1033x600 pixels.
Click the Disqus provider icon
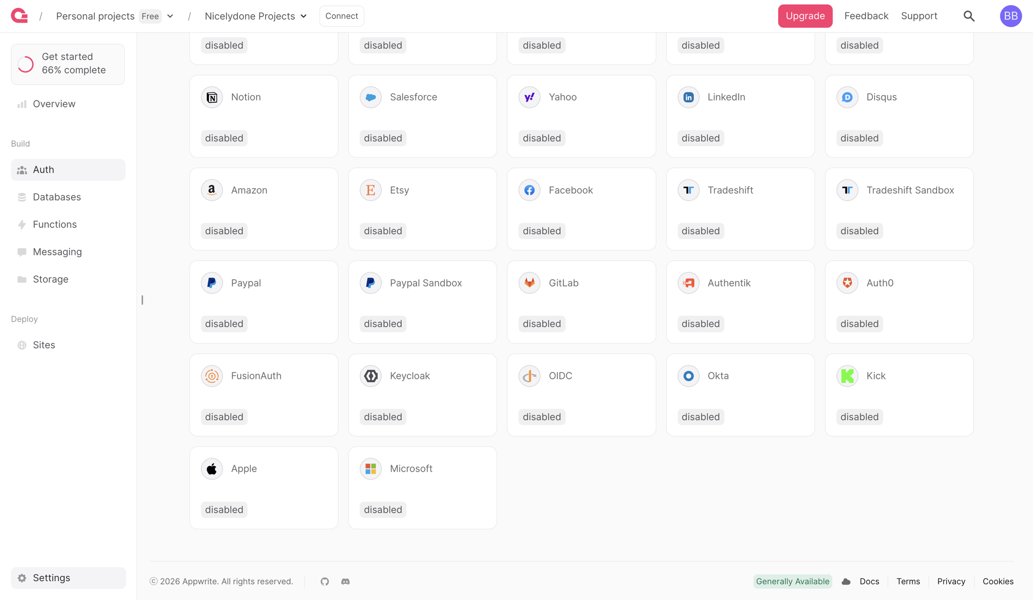pyautogui.click(x=847, y=97)
